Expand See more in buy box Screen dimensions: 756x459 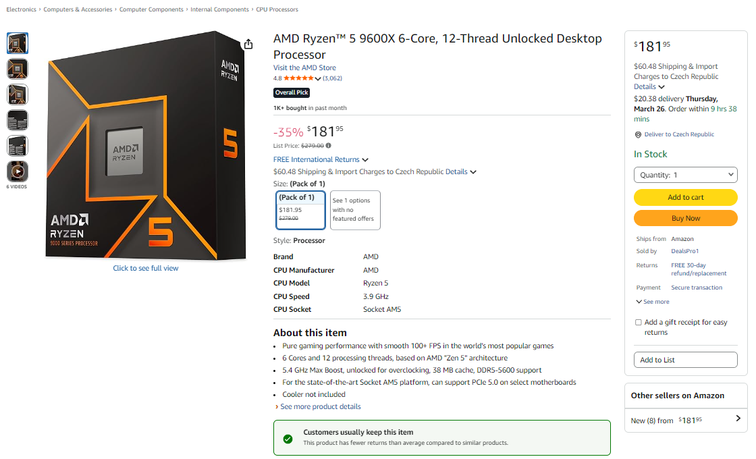(653, 302)
